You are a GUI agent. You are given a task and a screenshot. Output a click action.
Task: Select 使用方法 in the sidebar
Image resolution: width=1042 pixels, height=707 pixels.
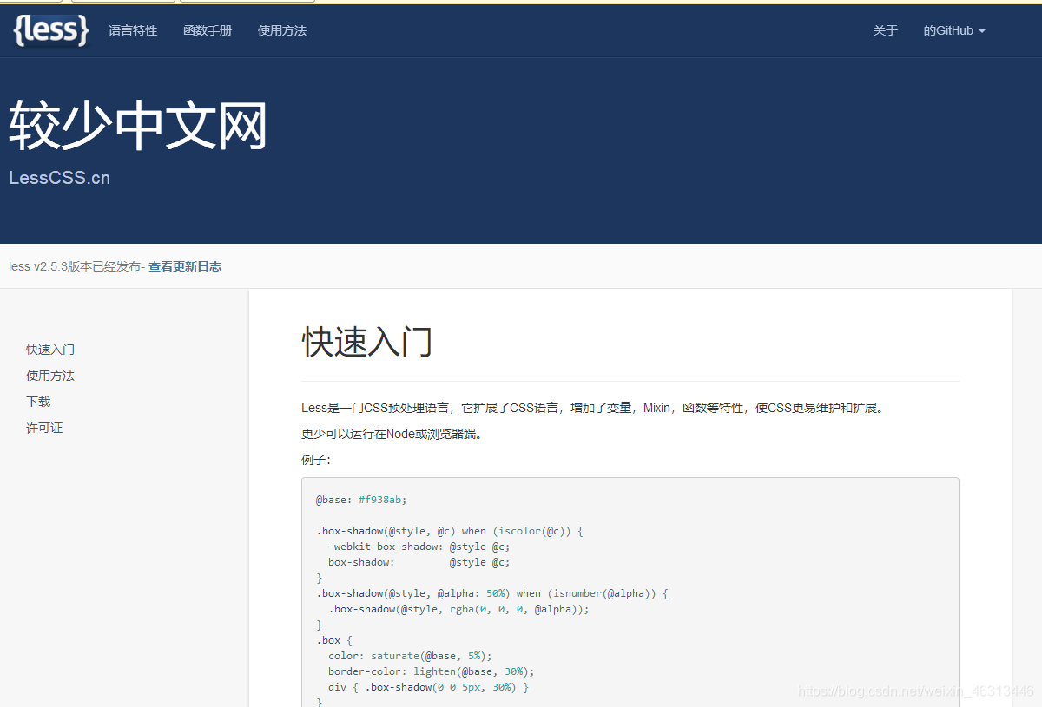pos(50,376)
